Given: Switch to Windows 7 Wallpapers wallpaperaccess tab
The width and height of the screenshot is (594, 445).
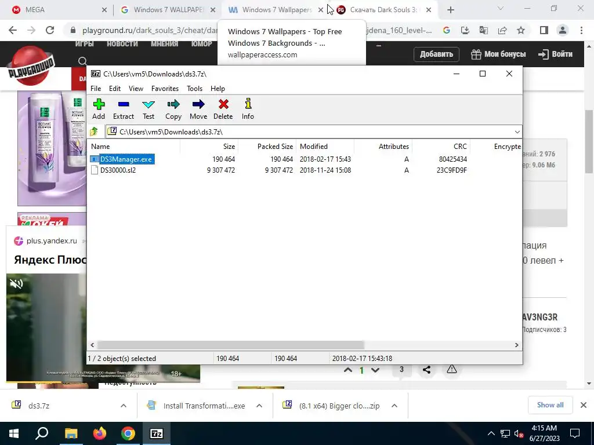Looking at the screenshot, I should coord(274,10).
